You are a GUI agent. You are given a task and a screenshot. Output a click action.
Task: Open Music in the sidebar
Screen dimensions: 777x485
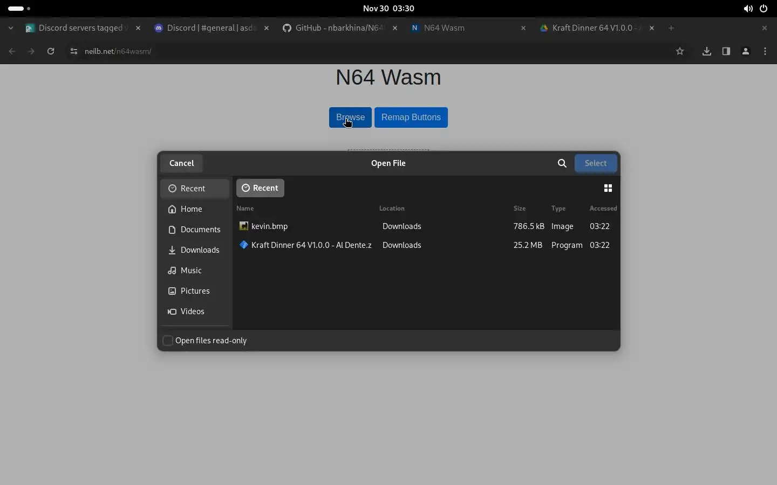pos(195,271)
